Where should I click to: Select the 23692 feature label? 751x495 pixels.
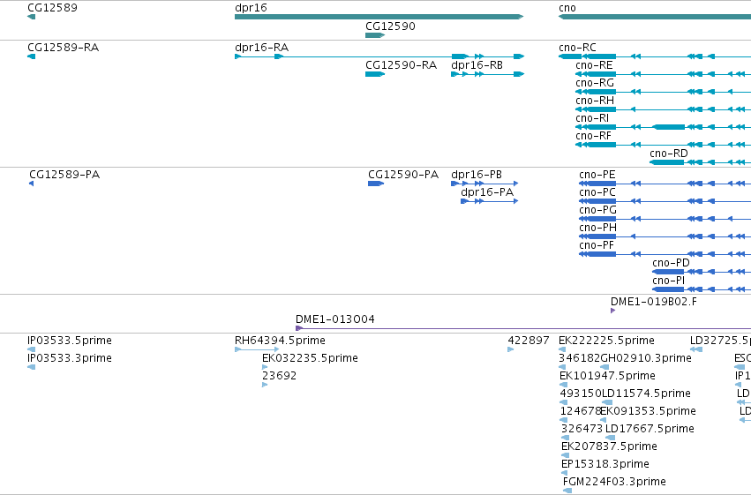[279, 376]
